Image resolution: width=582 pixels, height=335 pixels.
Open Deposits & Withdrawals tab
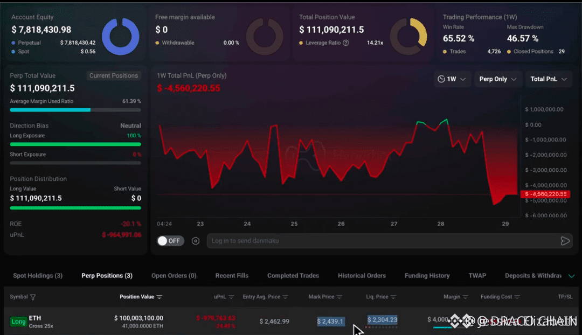(x=533, y=276)
